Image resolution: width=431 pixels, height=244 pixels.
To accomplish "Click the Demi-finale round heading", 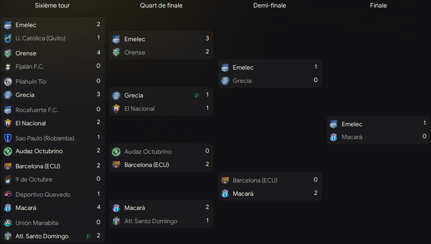I will point(270,6).
